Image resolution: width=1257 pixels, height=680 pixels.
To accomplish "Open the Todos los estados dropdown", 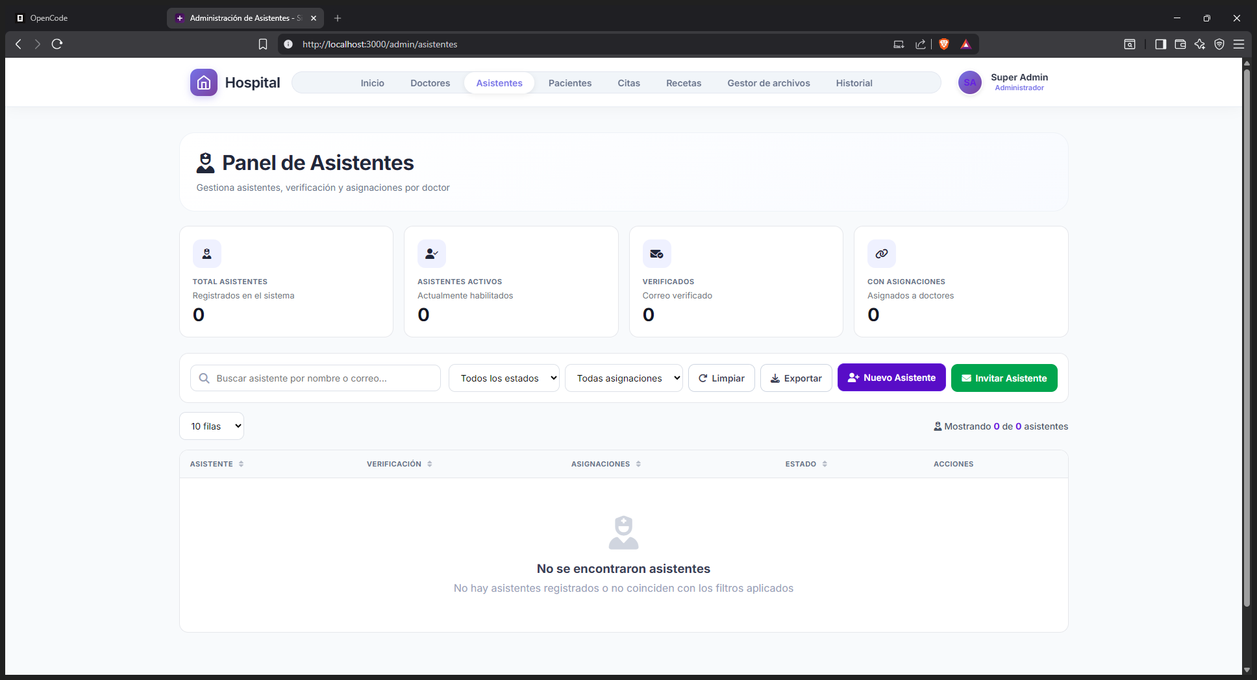I will pos(504,378).
